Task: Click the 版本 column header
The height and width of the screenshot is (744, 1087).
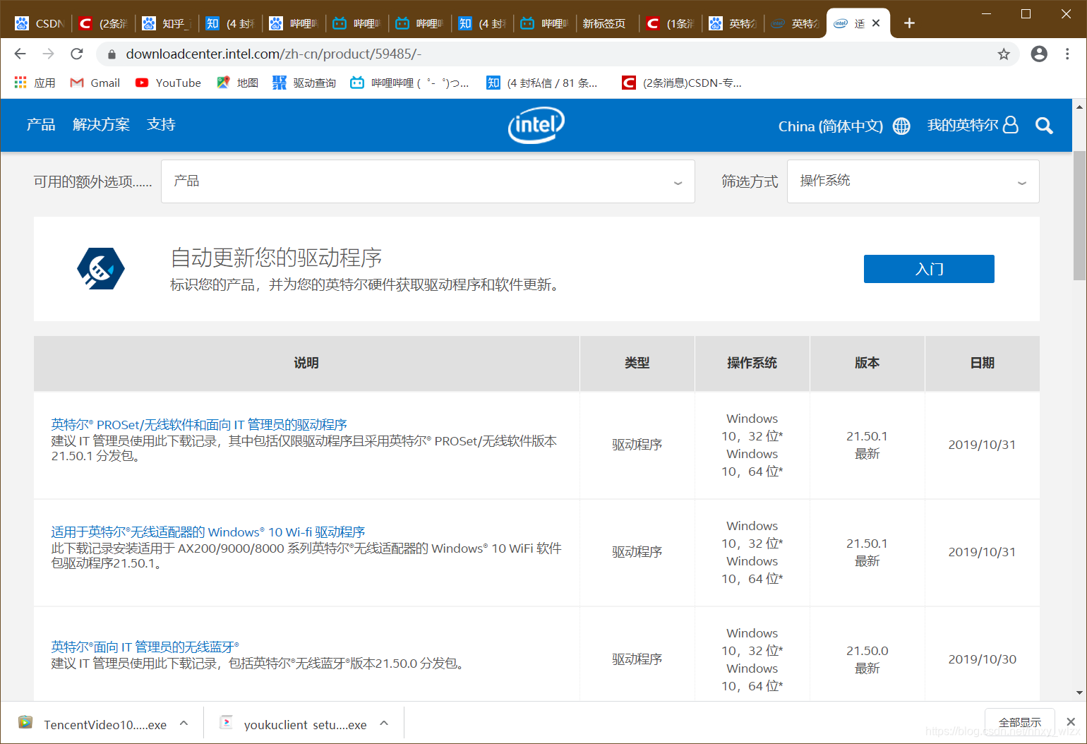Action: [x=867, y=363]
